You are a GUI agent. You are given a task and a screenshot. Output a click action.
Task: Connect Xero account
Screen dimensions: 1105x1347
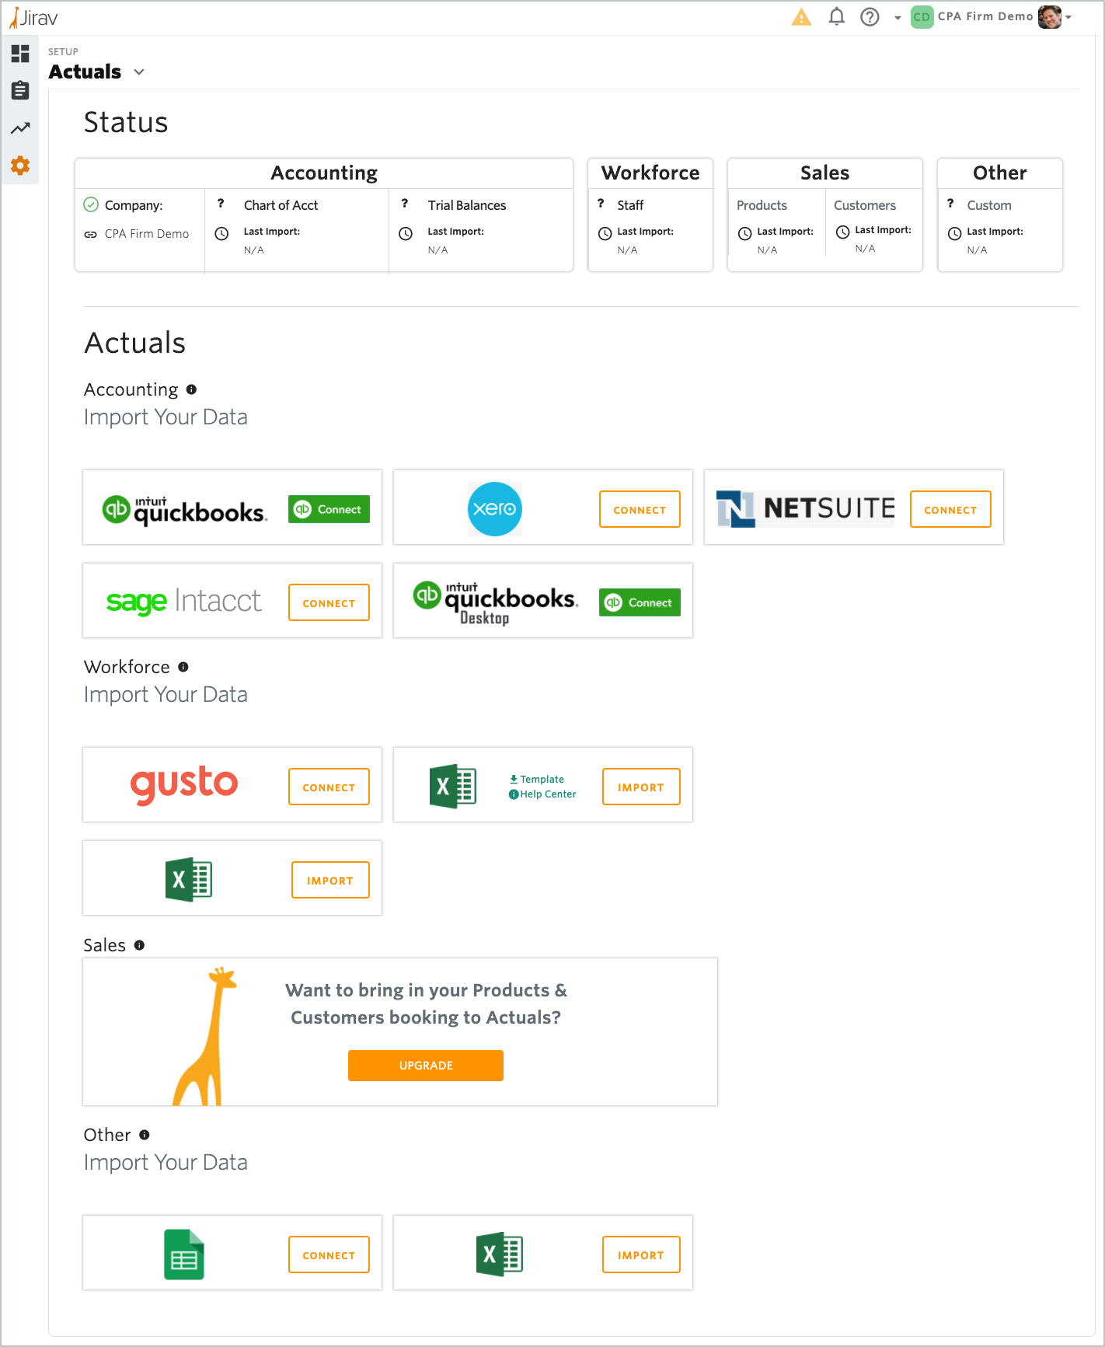click(x=640, y=509)
